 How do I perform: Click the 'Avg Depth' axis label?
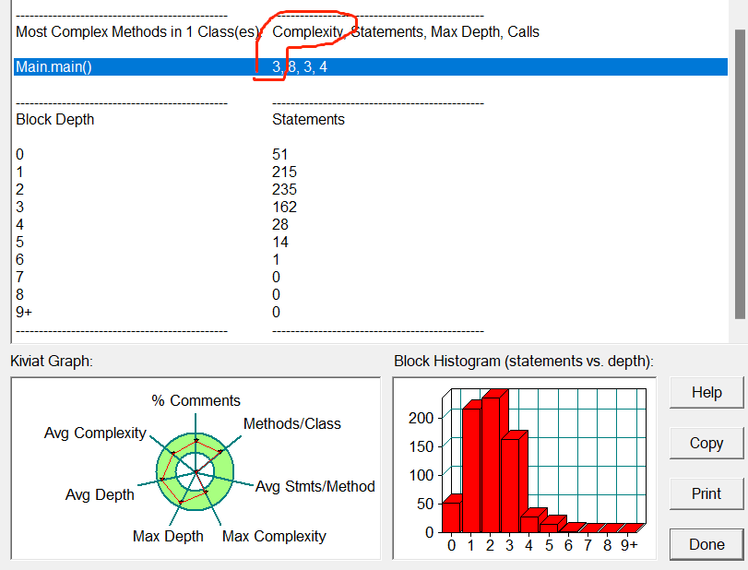(100, 494)
